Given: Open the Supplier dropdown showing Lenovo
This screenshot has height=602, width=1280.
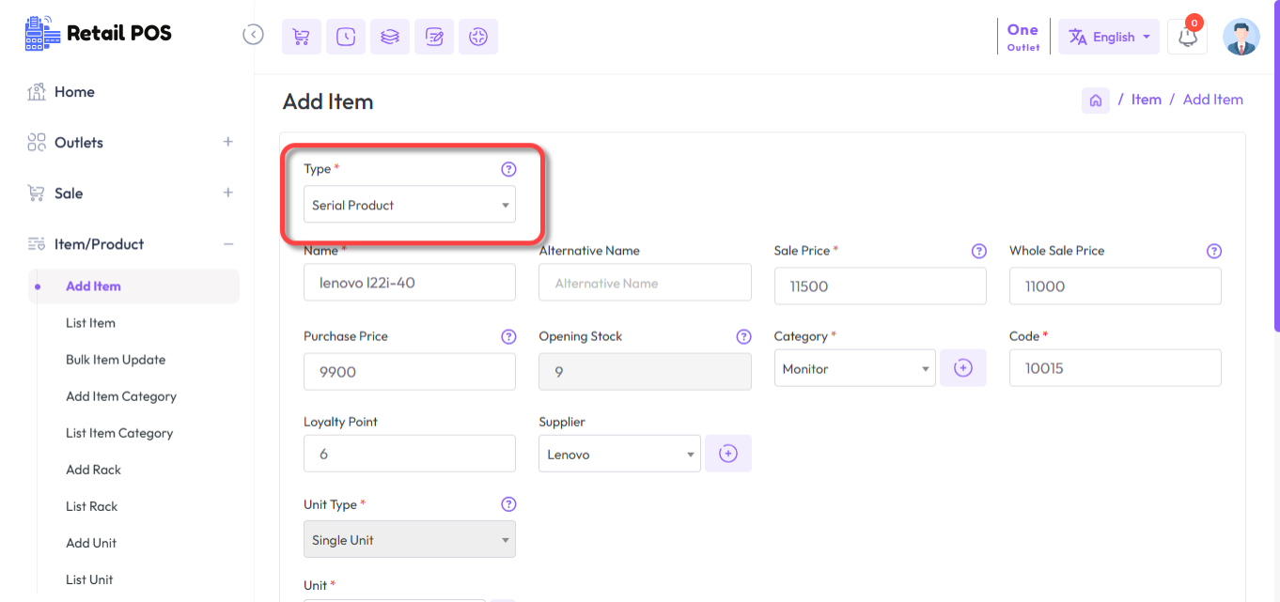Looking at the screenshot, I should (618, 453).
